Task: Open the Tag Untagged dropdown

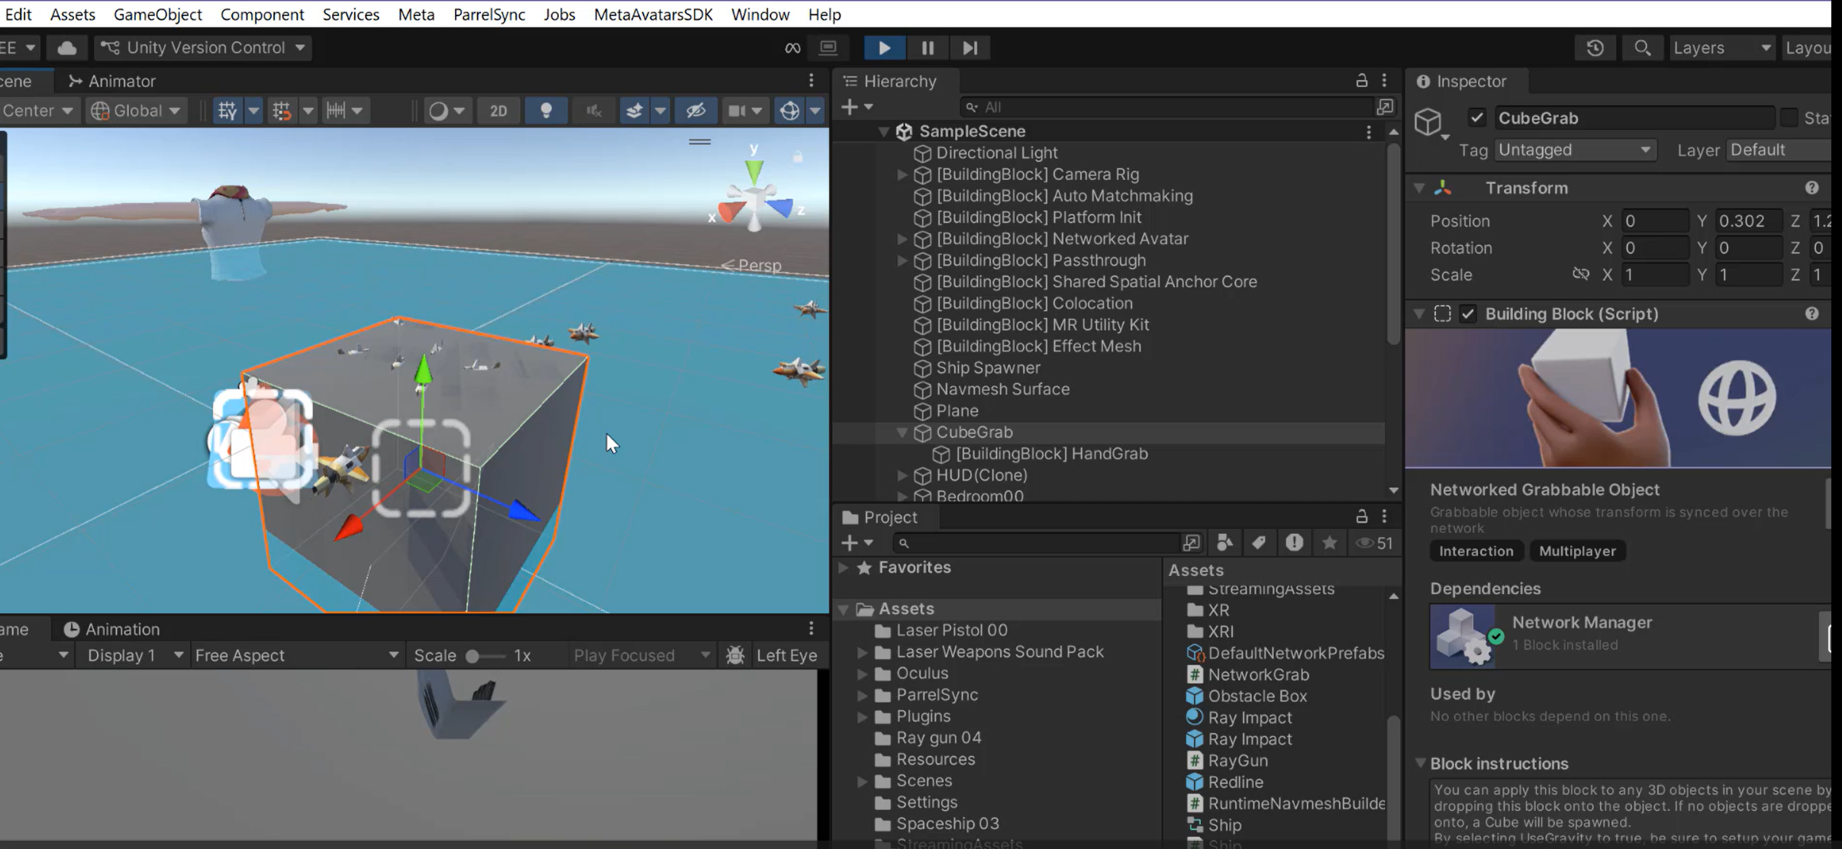Action: [1573, 150]
